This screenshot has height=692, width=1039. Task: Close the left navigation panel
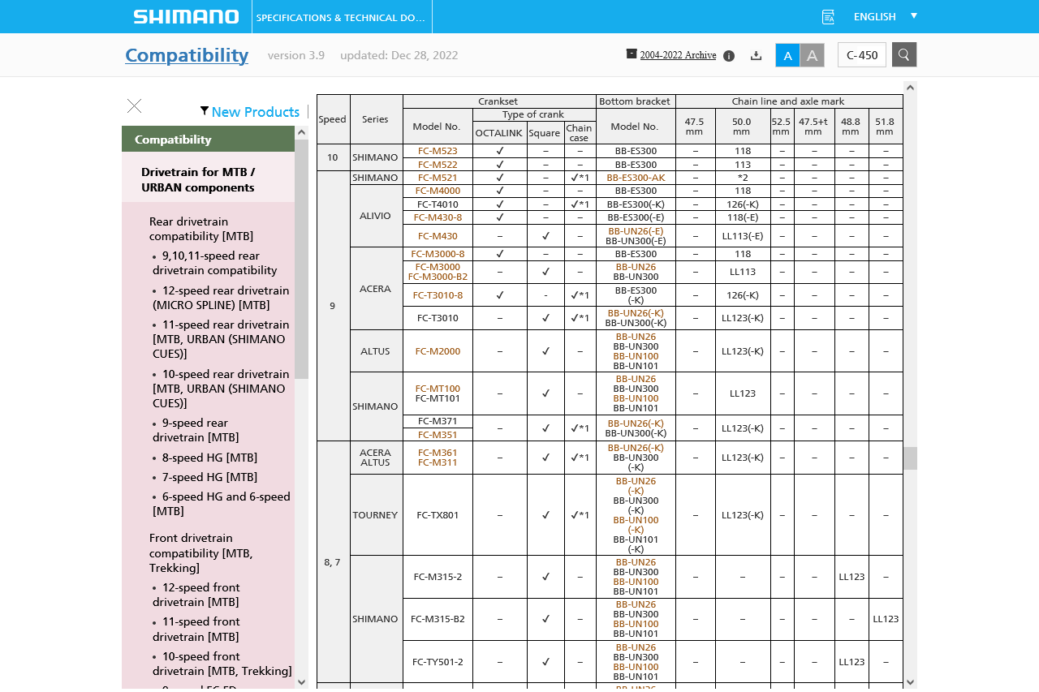[134, 106]
